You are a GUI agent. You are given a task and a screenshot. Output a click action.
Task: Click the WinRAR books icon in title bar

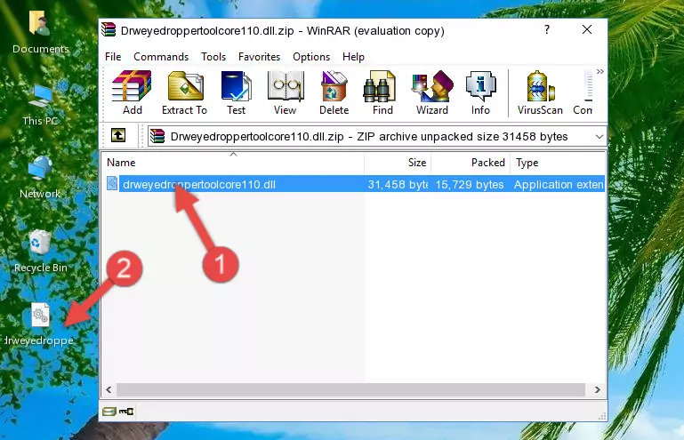click(x=109, y=29)
